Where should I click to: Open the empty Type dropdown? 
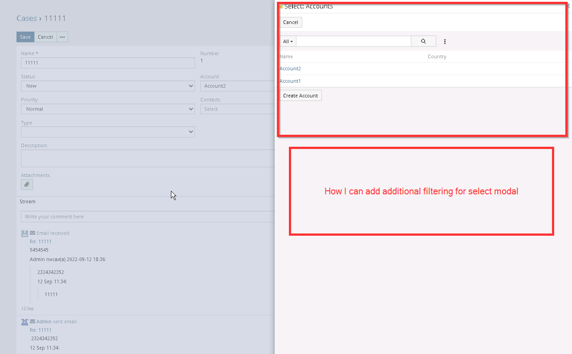click(108, 132)
